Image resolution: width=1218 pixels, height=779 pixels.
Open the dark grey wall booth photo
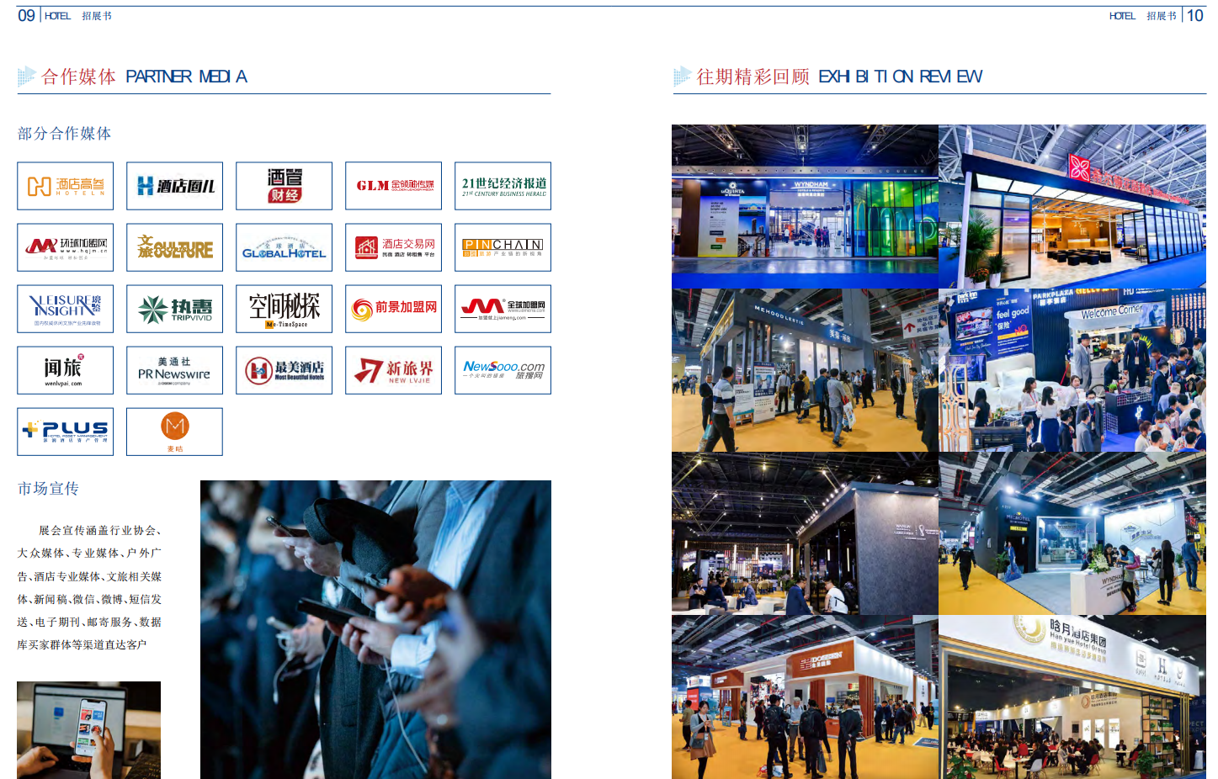805,533
